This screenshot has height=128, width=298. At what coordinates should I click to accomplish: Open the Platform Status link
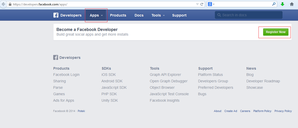coord(210,75)
